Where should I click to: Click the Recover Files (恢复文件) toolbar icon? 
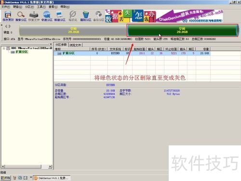pos(34,16)
